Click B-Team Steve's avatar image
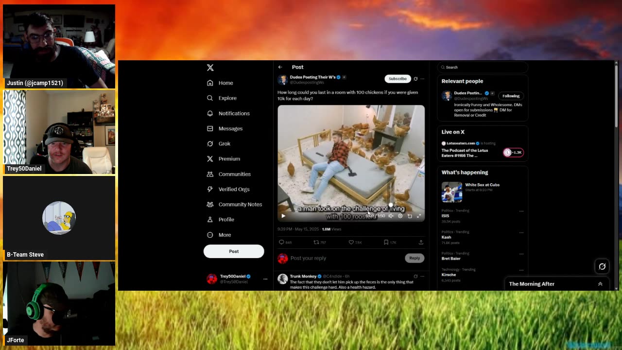This screenshot has height=350, width=622. pyautogui.click(x=59, y=218)
